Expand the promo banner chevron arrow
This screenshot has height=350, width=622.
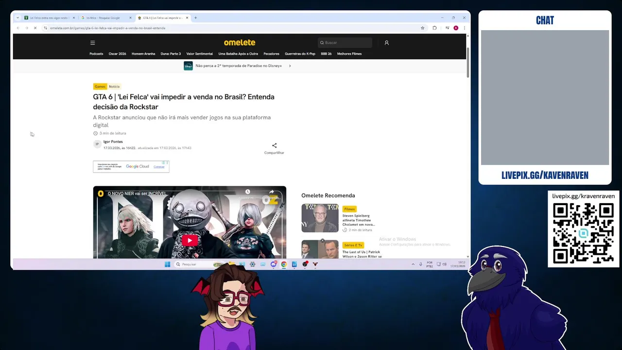pyautogui.click(x=290, y=66)
